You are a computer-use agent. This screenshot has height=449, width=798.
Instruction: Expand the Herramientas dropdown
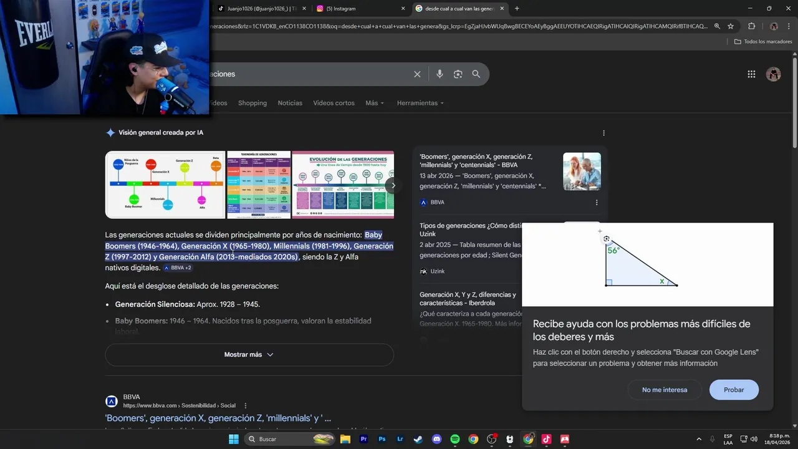coord(420,103)
